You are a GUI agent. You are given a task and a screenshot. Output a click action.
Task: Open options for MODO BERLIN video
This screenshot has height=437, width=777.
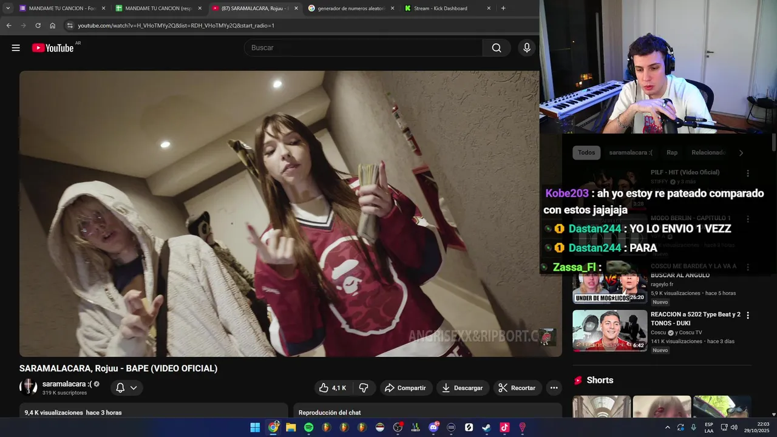pyautogui.click(x=748, y=219)
